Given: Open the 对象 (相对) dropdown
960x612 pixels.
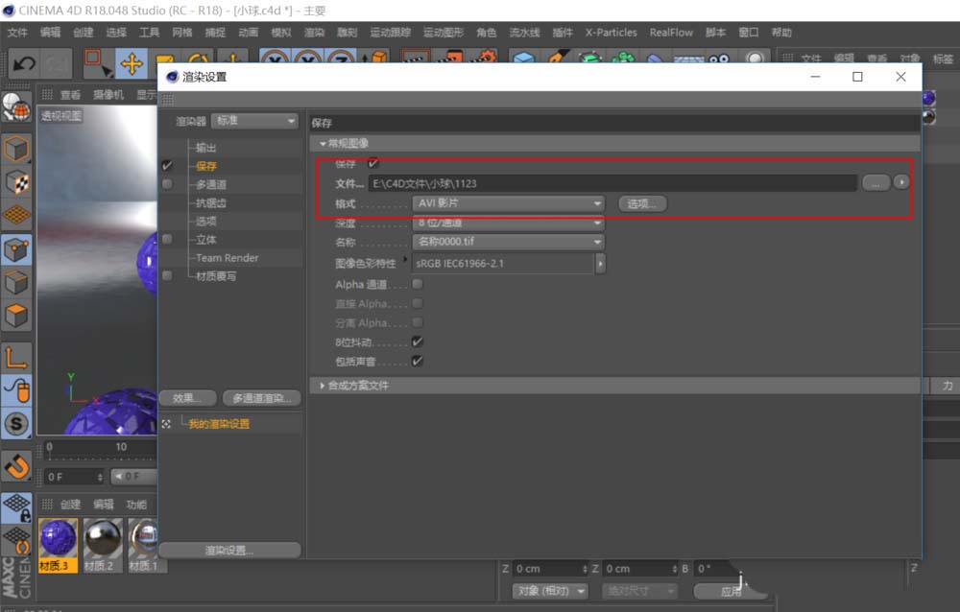Looking at the screenshot, I should (549, 591).
